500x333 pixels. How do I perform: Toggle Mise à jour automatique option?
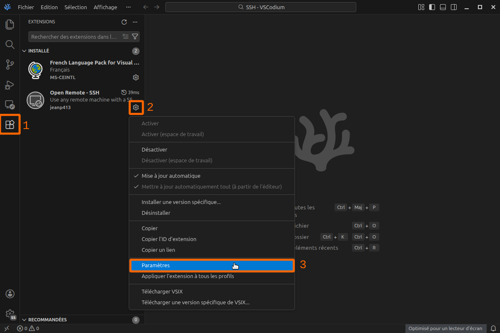(x=212, y=176)
